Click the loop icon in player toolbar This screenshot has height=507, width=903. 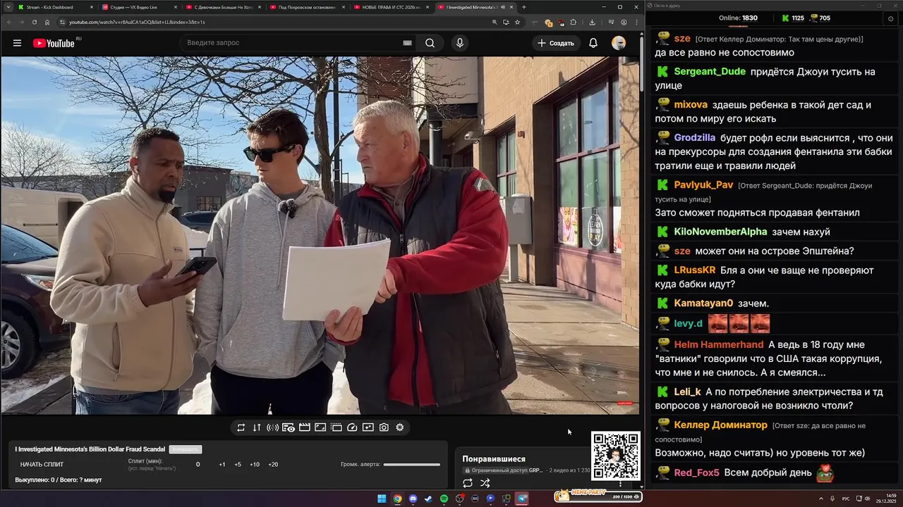pos(241,427)
